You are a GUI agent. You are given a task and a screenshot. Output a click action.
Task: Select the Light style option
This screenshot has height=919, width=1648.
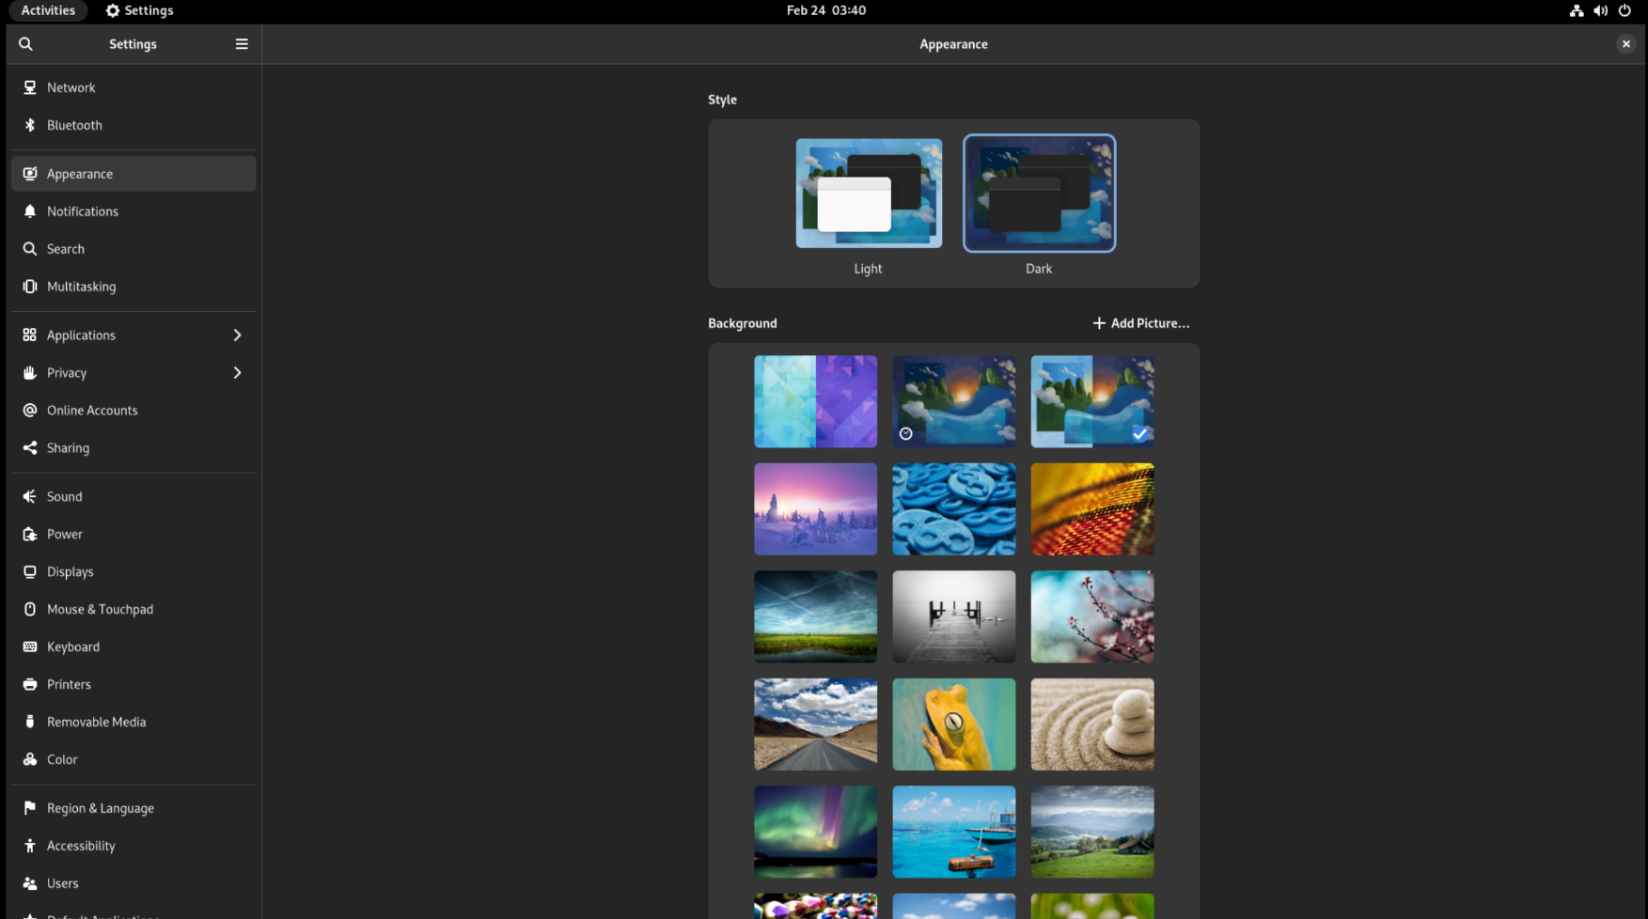[x=869, y=194]
